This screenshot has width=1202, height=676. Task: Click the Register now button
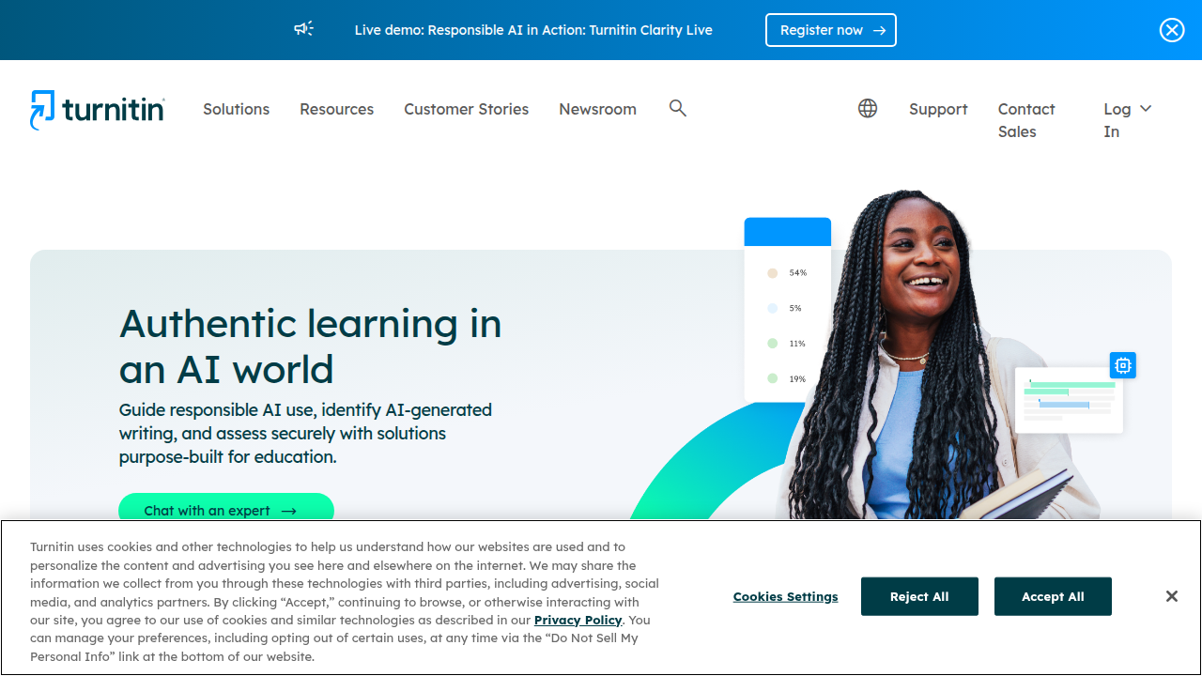pos(831,30)
